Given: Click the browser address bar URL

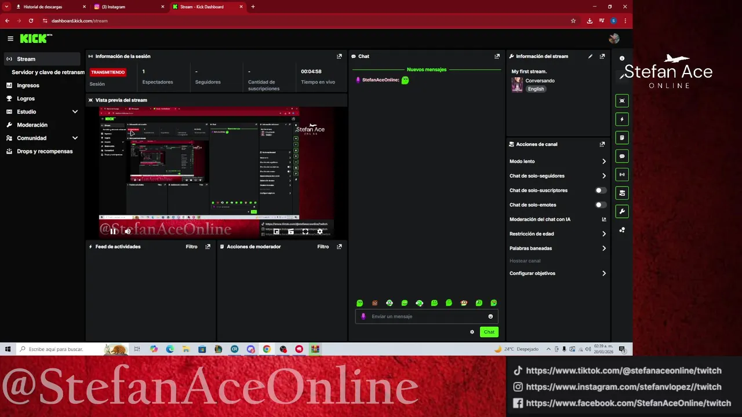Looking at the screenshot, I should click(79, 21).
